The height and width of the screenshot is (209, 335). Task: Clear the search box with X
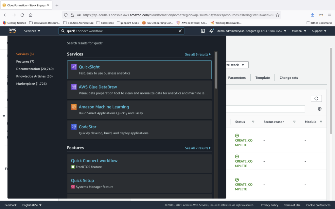pyautogui.click(x=180, y=31)
